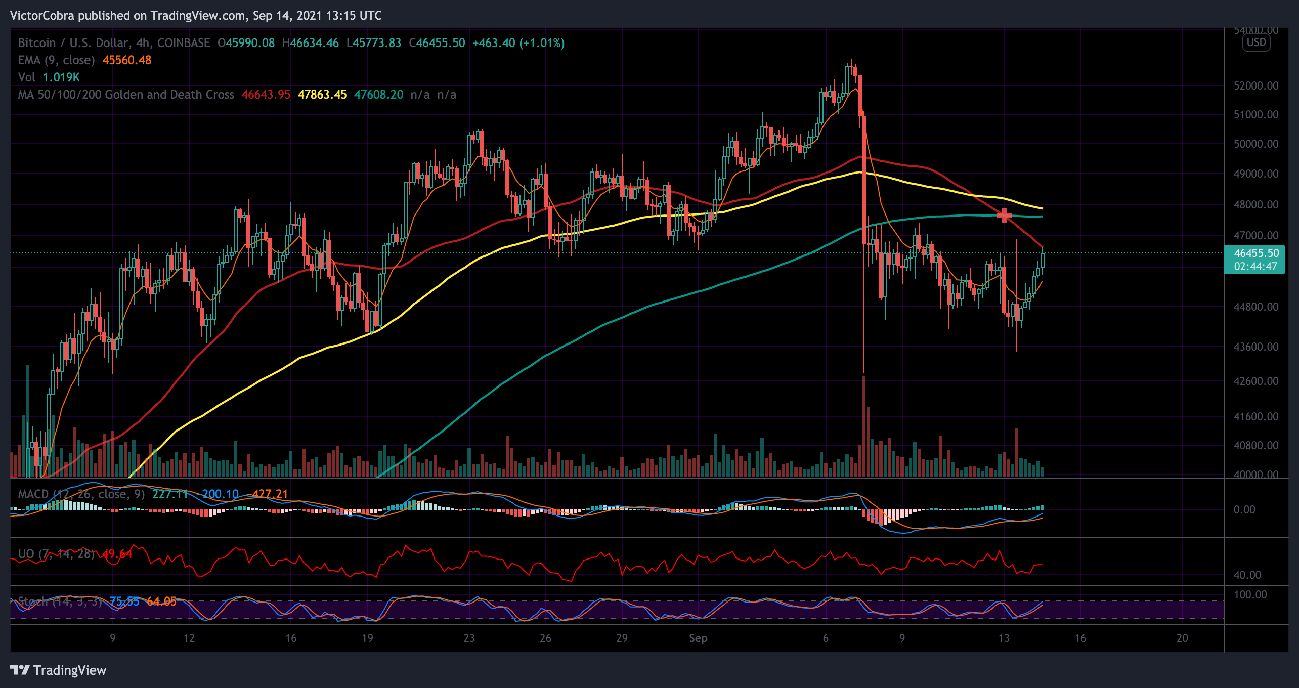Click the UO (7, 14, 28) indicator label
Screen dimensions: 1299x688
pyautogui.click(x=57, y=554)
